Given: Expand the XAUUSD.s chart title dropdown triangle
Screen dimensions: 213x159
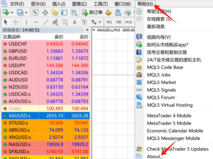Looking at the screenshot, I should (x=94, y=30).
